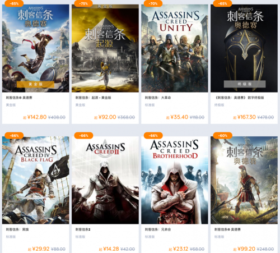This screenshot has height=253, width=280.
Task: Open Assassin's Creed Odyssey Gold Edition cover
Action: coord(36,48)
